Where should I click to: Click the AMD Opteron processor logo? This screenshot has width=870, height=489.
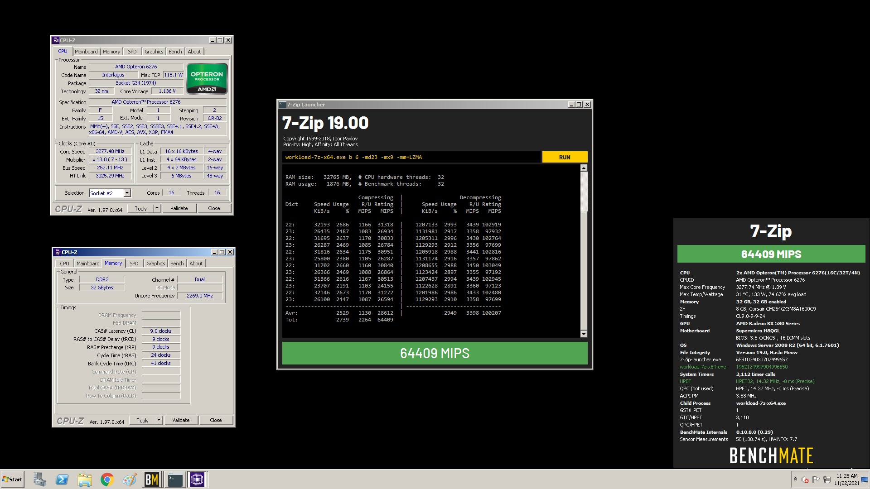pyautogui.click(x=207, y=79)
